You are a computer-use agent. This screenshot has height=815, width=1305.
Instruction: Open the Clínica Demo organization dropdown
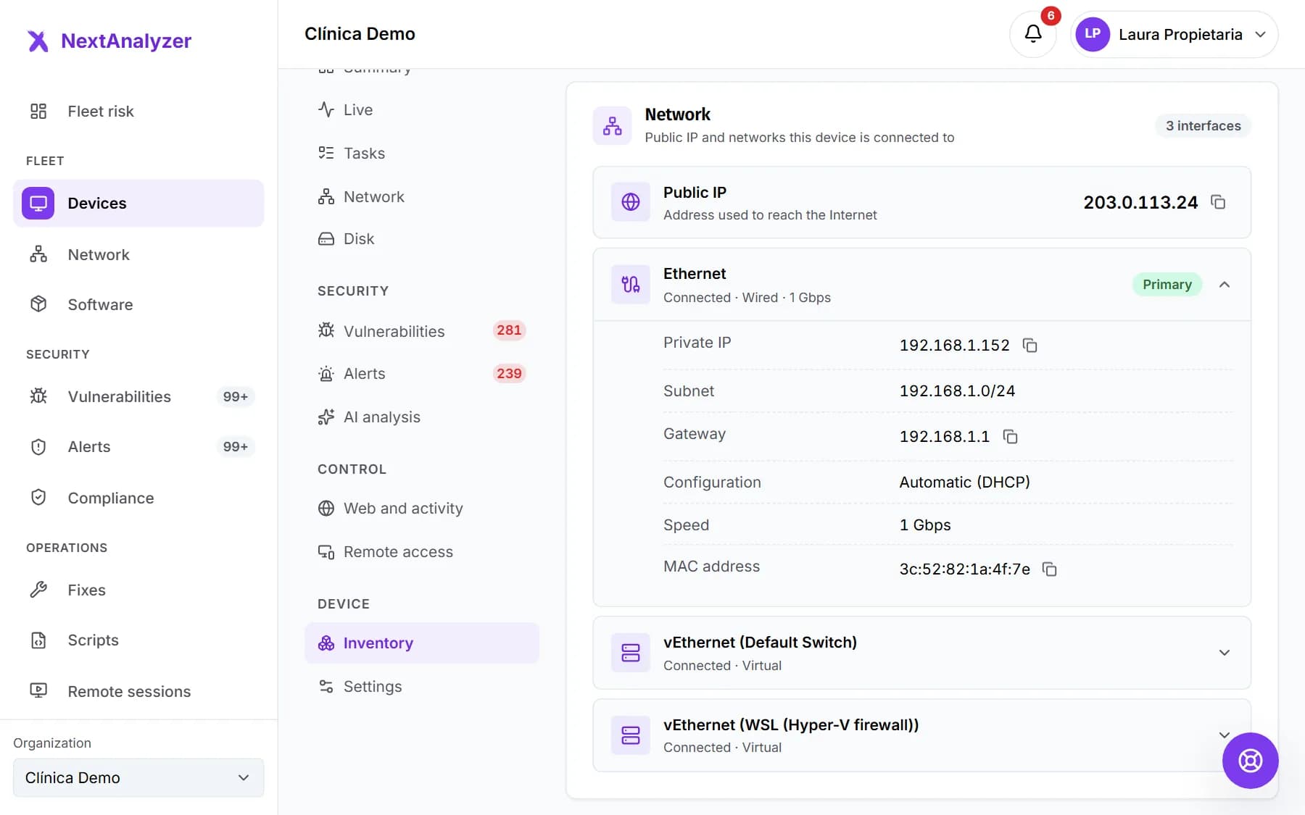coord(138,778)
